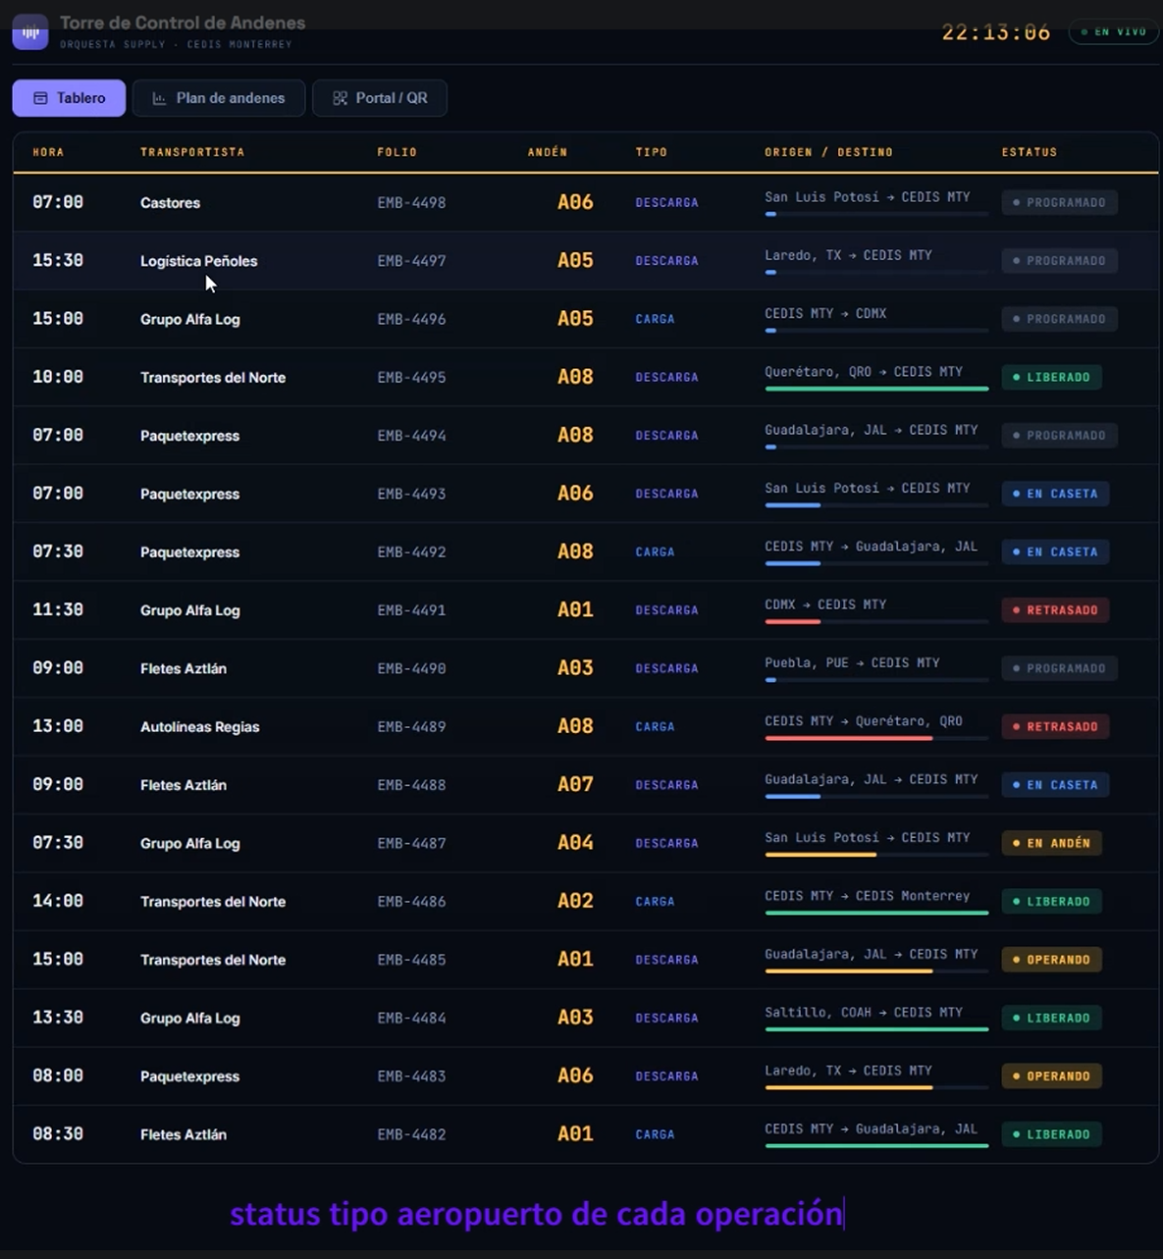Click the ORIGEN / DESTINO column header
Image resolution: width=1163 pixels, height=1259 pixels.
click(829, 152)
